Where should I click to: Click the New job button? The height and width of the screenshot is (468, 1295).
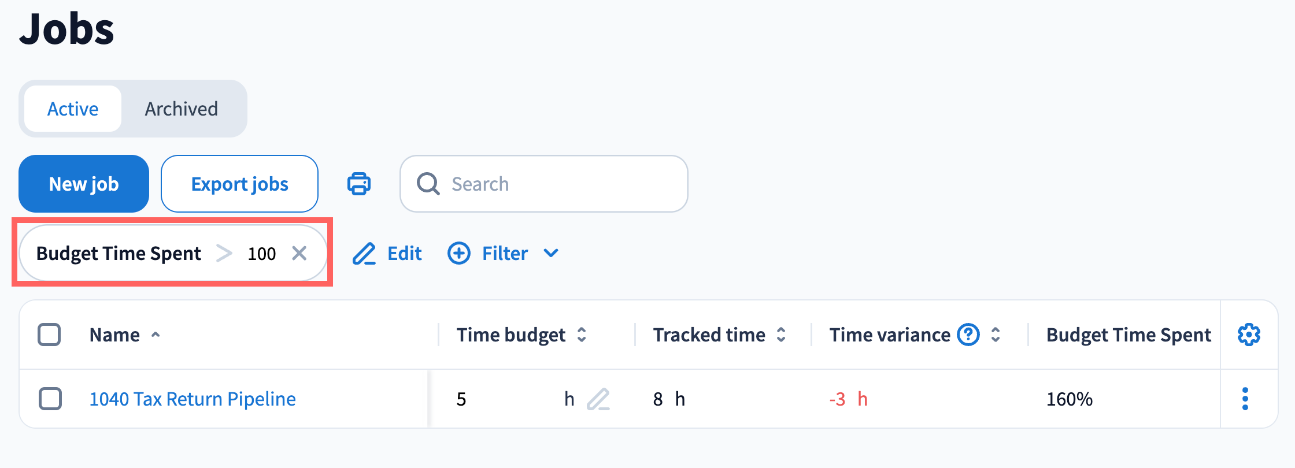[x=84, y=184]
